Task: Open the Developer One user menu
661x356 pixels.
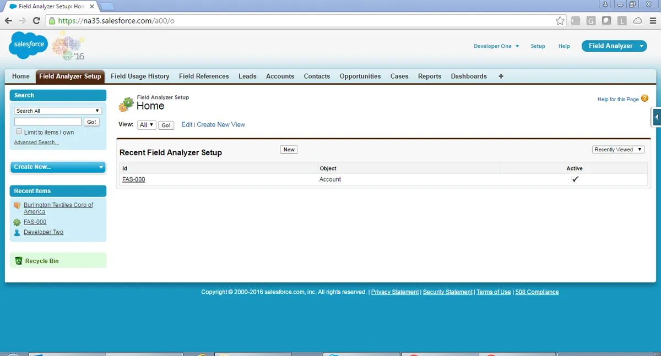Action: [x=496, y=46]
